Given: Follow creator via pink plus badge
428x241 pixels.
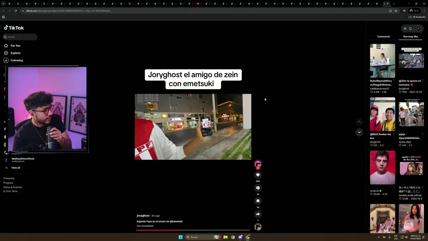Looking at the screenshot, I should (x=258, y=168).
